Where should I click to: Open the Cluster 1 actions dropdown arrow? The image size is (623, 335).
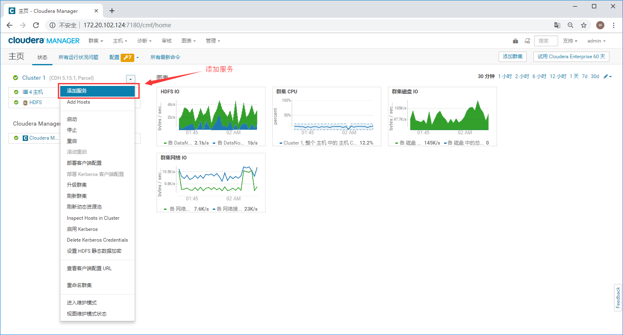131,78
